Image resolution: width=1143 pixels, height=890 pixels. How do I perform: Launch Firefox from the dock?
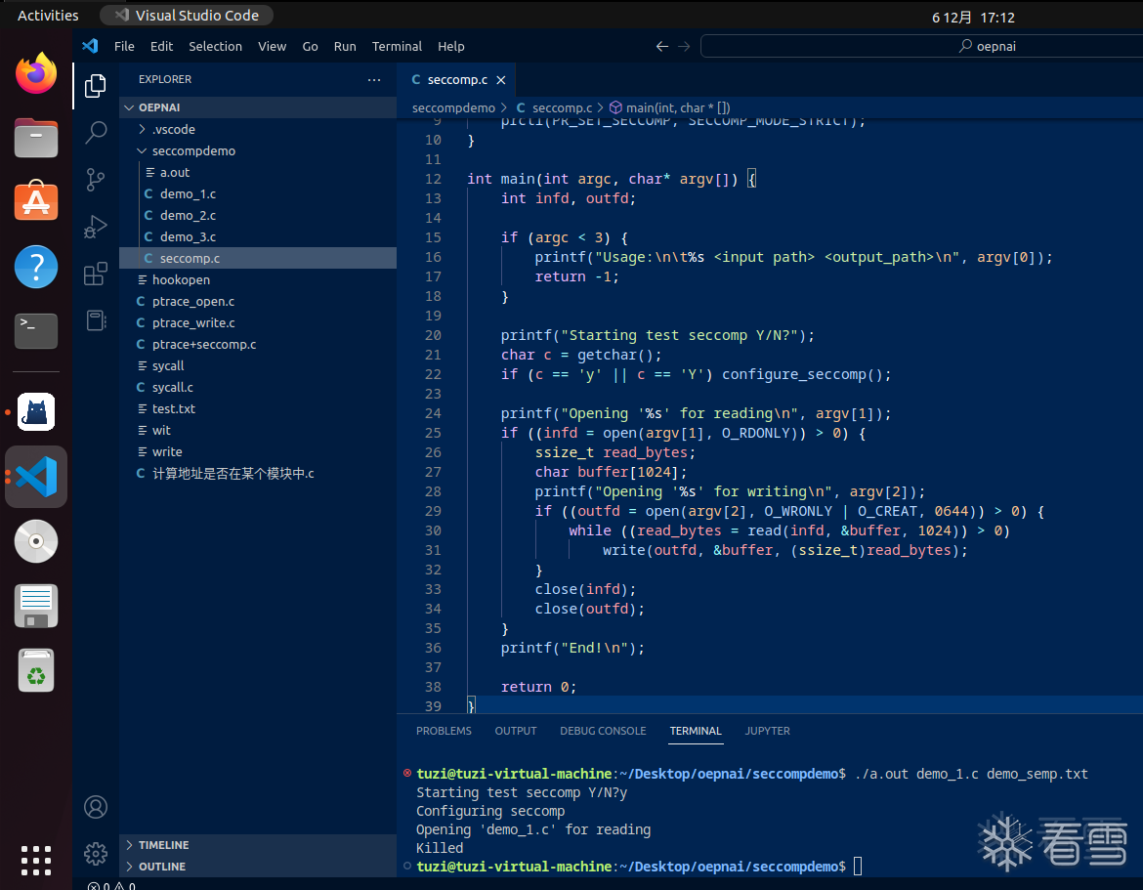coord(36,73)
